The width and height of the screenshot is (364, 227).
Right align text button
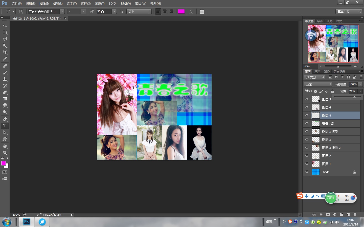click(x=171, y=11)
